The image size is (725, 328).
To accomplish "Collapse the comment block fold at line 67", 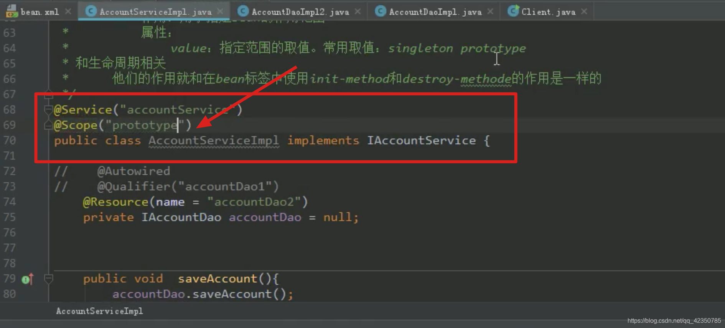I will [x=48, y=94].
